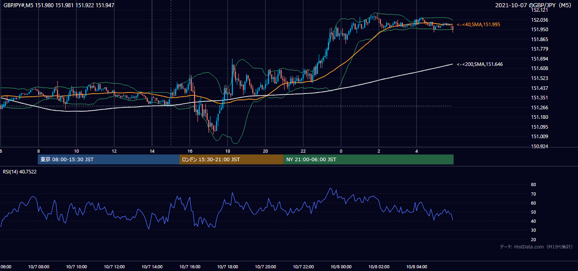578x271 pixels.
Task: Click price axis label 152.036
Action: tap(540, 20)
